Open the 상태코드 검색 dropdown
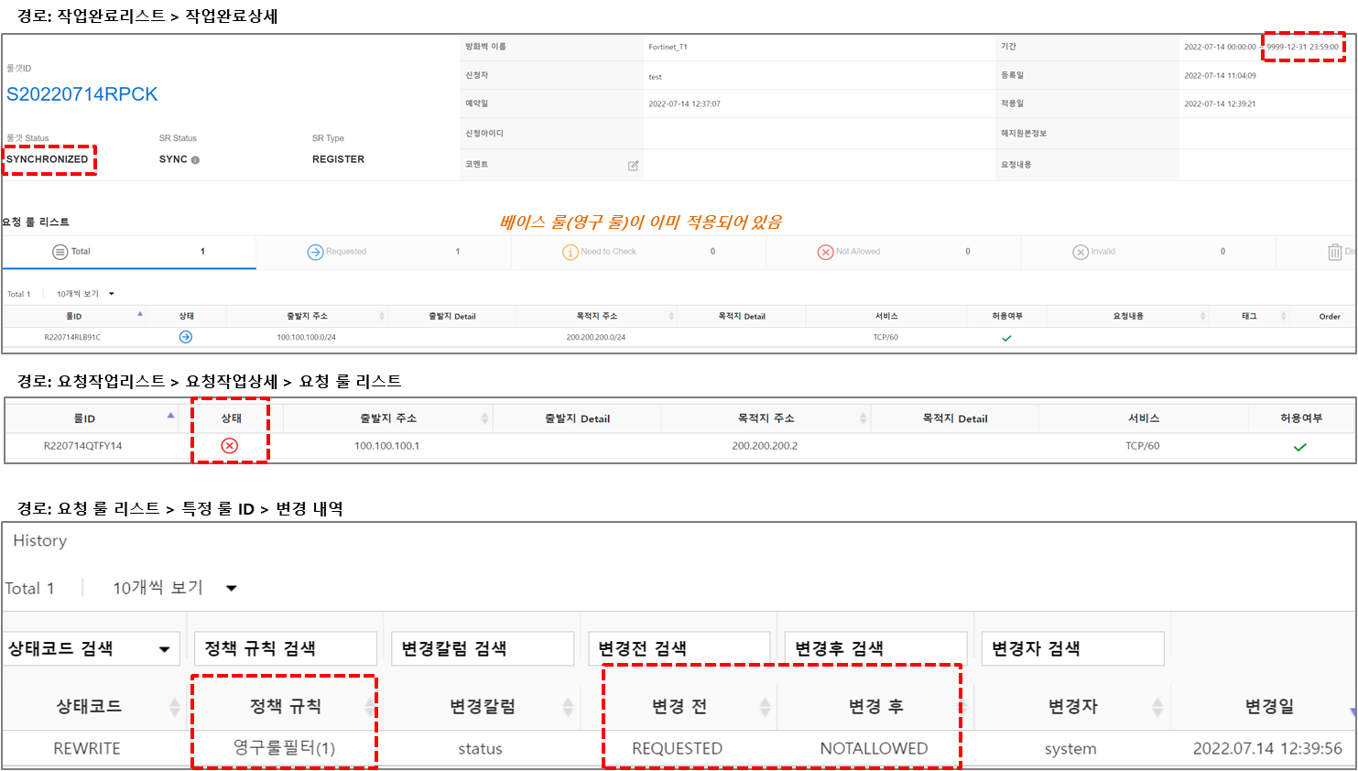The width and height of the screenshot is (1358, 771). 90,648
